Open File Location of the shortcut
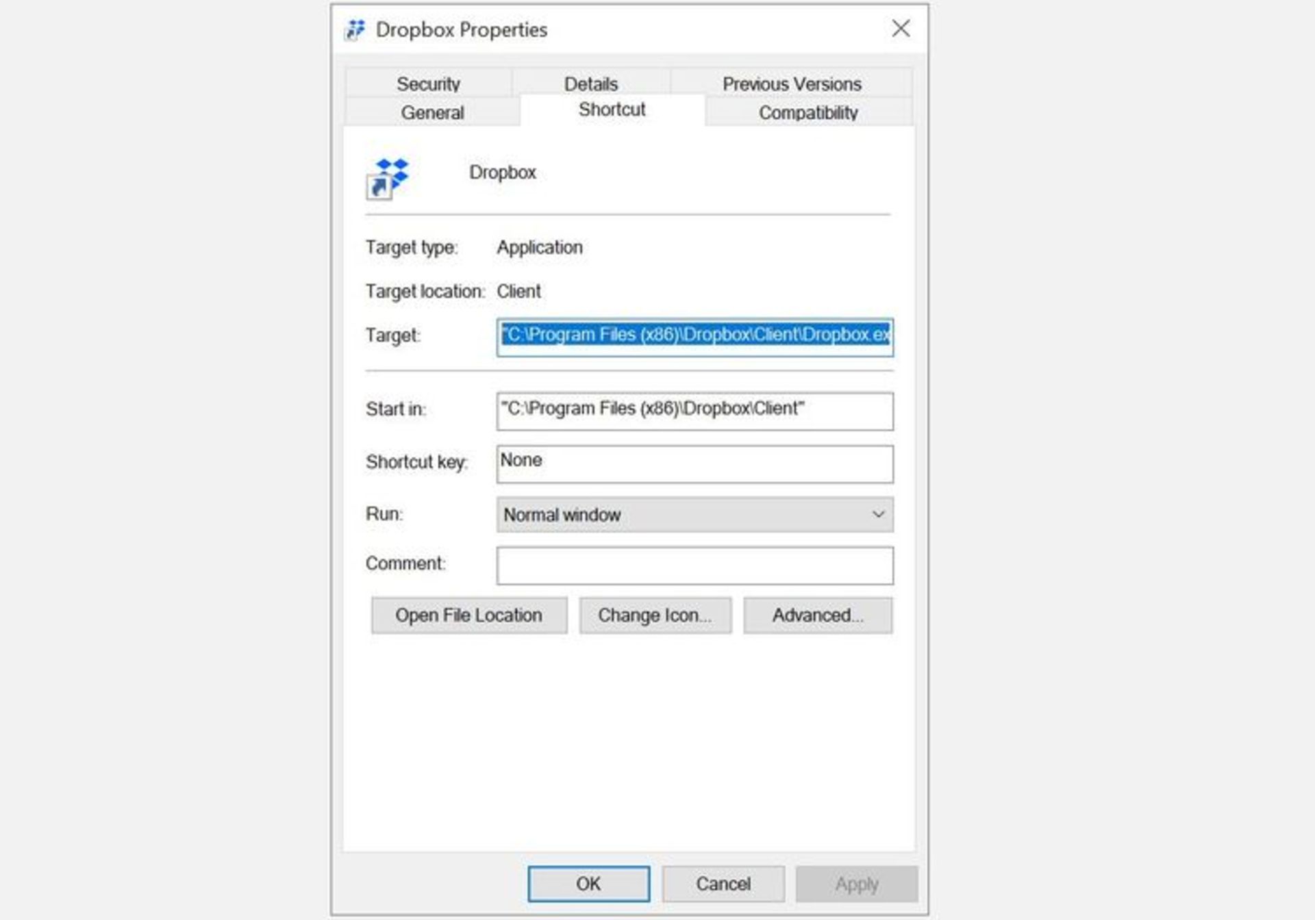Image resolution: width=1315 pixels, height=920 pixels. pos(469,615)
